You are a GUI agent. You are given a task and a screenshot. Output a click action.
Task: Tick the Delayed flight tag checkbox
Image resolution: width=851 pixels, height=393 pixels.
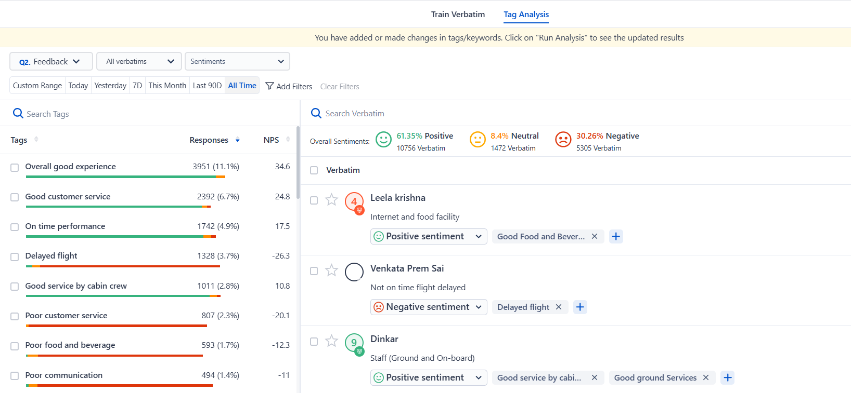(x=15, y=256)
